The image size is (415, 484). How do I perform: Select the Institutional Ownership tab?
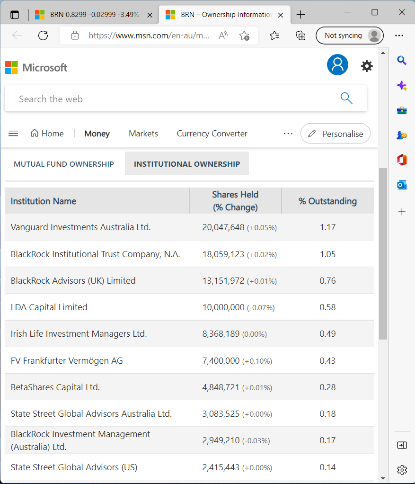[x=187, y=164]
